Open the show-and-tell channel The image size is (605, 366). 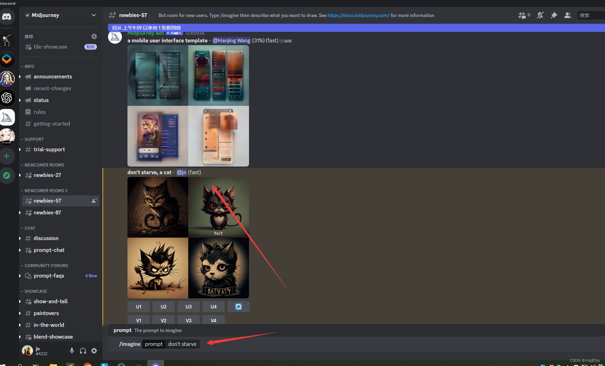[61, 301]
